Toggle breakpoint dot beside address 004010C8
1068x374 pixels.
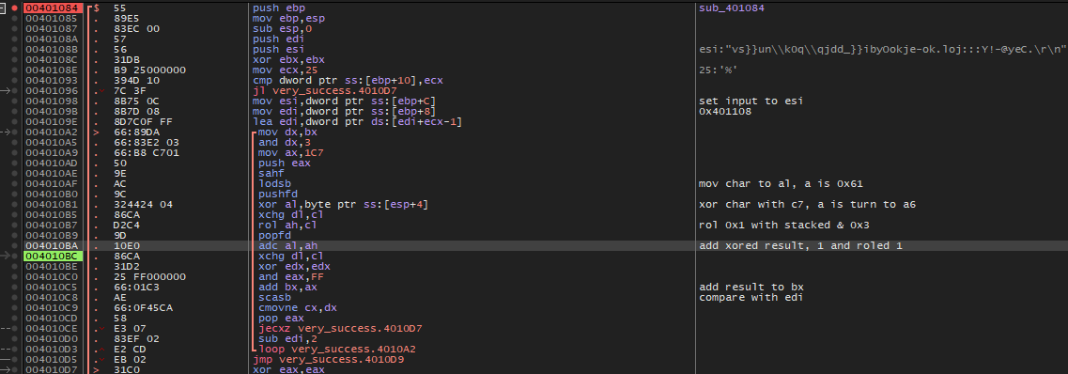point(15,297)
